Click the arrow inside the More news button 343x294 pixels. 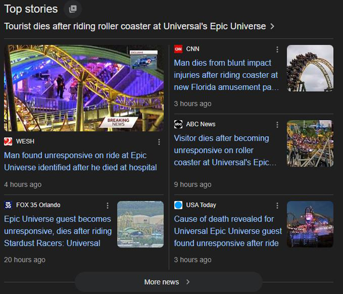click(188, 282)
